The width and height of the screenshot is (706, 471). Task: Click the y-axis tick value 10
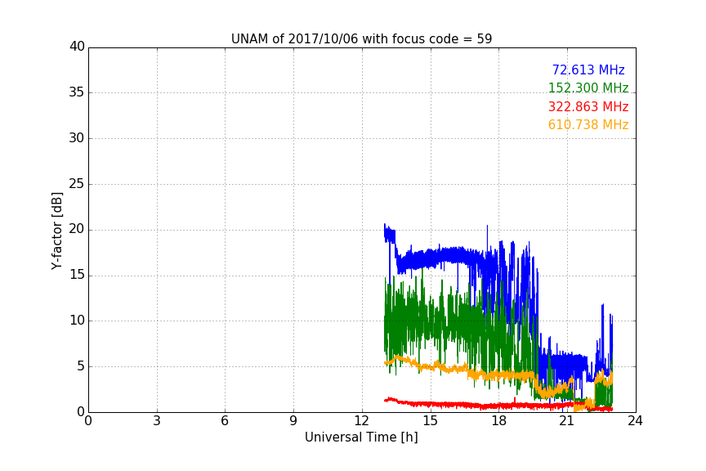click(77, 321)
